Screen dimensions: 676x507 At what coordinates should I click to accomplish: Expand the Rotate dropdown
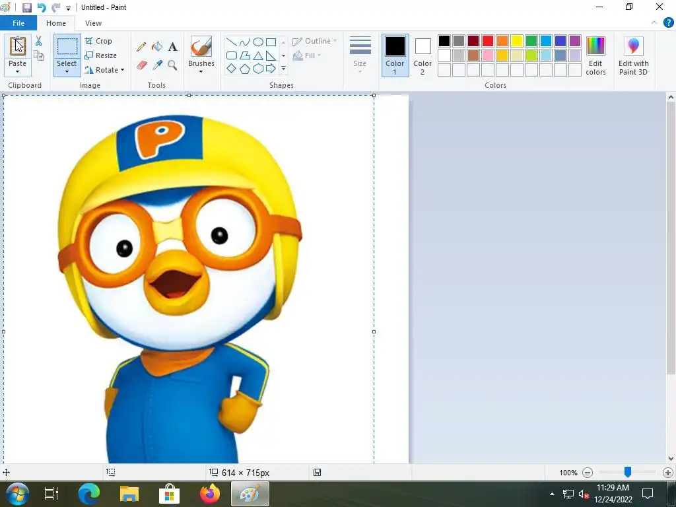pos(122,70)
